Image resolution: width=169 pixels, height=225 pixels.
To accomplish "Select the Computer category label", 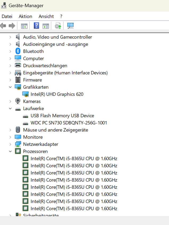I will [33, 58].
